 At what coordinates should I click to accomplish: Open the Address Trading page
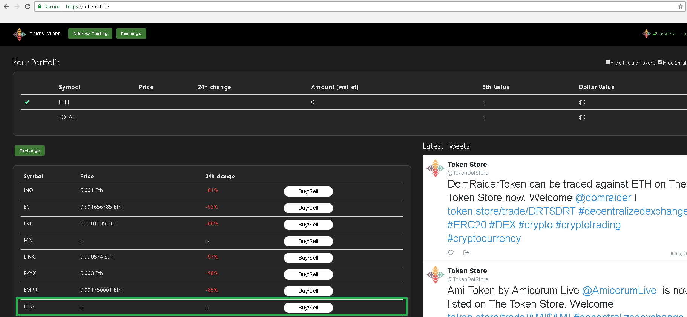pyautogui.click(x=90, y=34)
